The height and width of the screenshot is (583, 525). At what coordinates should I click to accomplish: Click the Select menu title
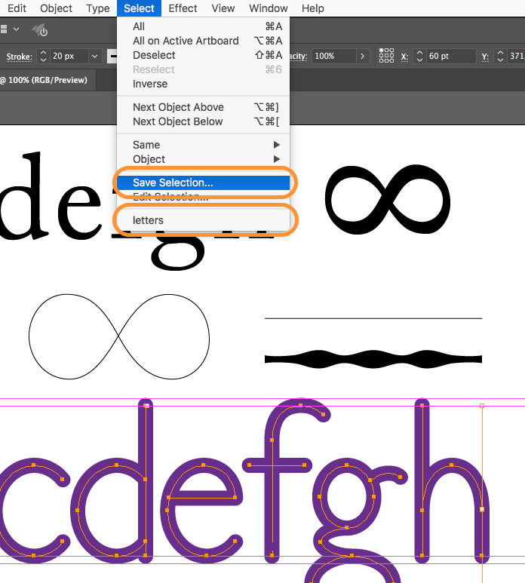pos(139,8)
